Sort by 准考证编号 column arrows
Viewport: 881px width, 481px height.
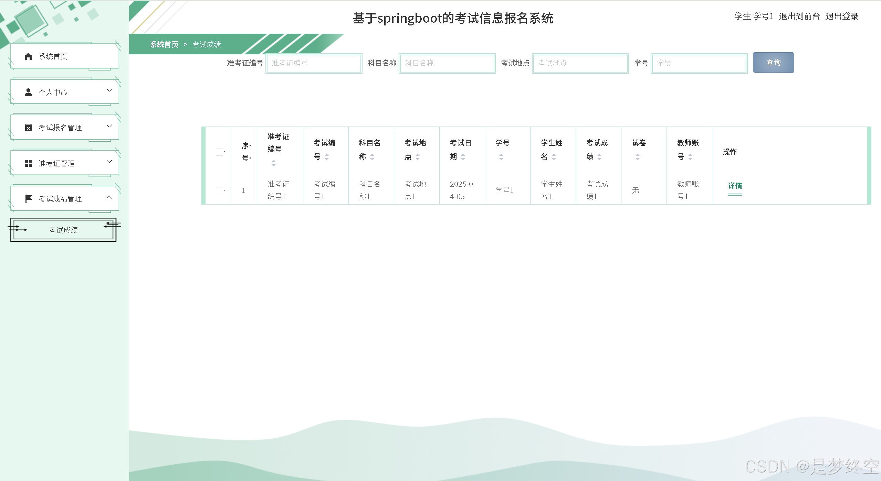(x=273, y=163)
